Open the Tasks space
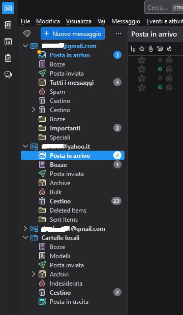This screenshot has height=315, width=183. 8,58
